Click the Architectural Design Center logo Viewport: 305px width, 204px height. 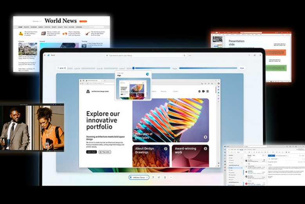pos(88,91)
